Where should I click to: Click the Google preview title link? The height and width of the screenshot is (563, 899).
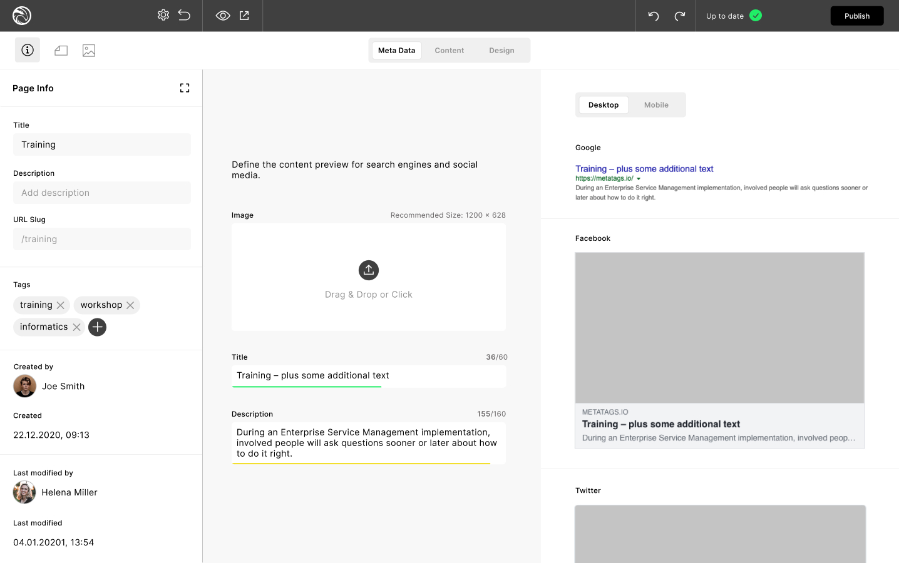(x=644, y=169)
